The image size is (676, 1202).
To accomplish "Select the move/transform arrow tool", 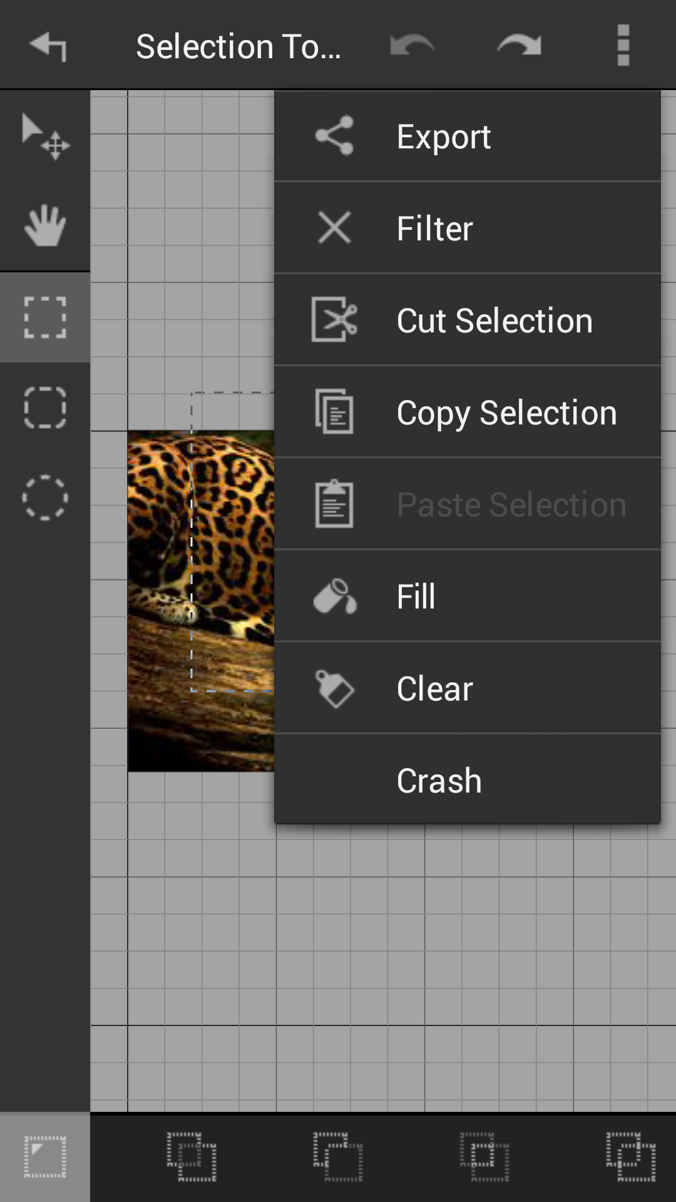I will [x=45, y=136].
